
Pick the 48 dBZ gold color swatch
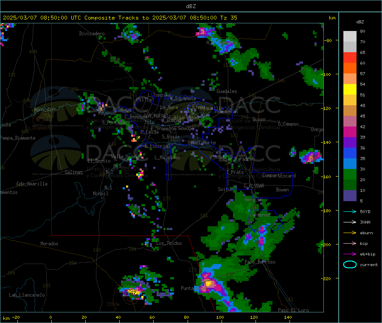tap(350, 100)
